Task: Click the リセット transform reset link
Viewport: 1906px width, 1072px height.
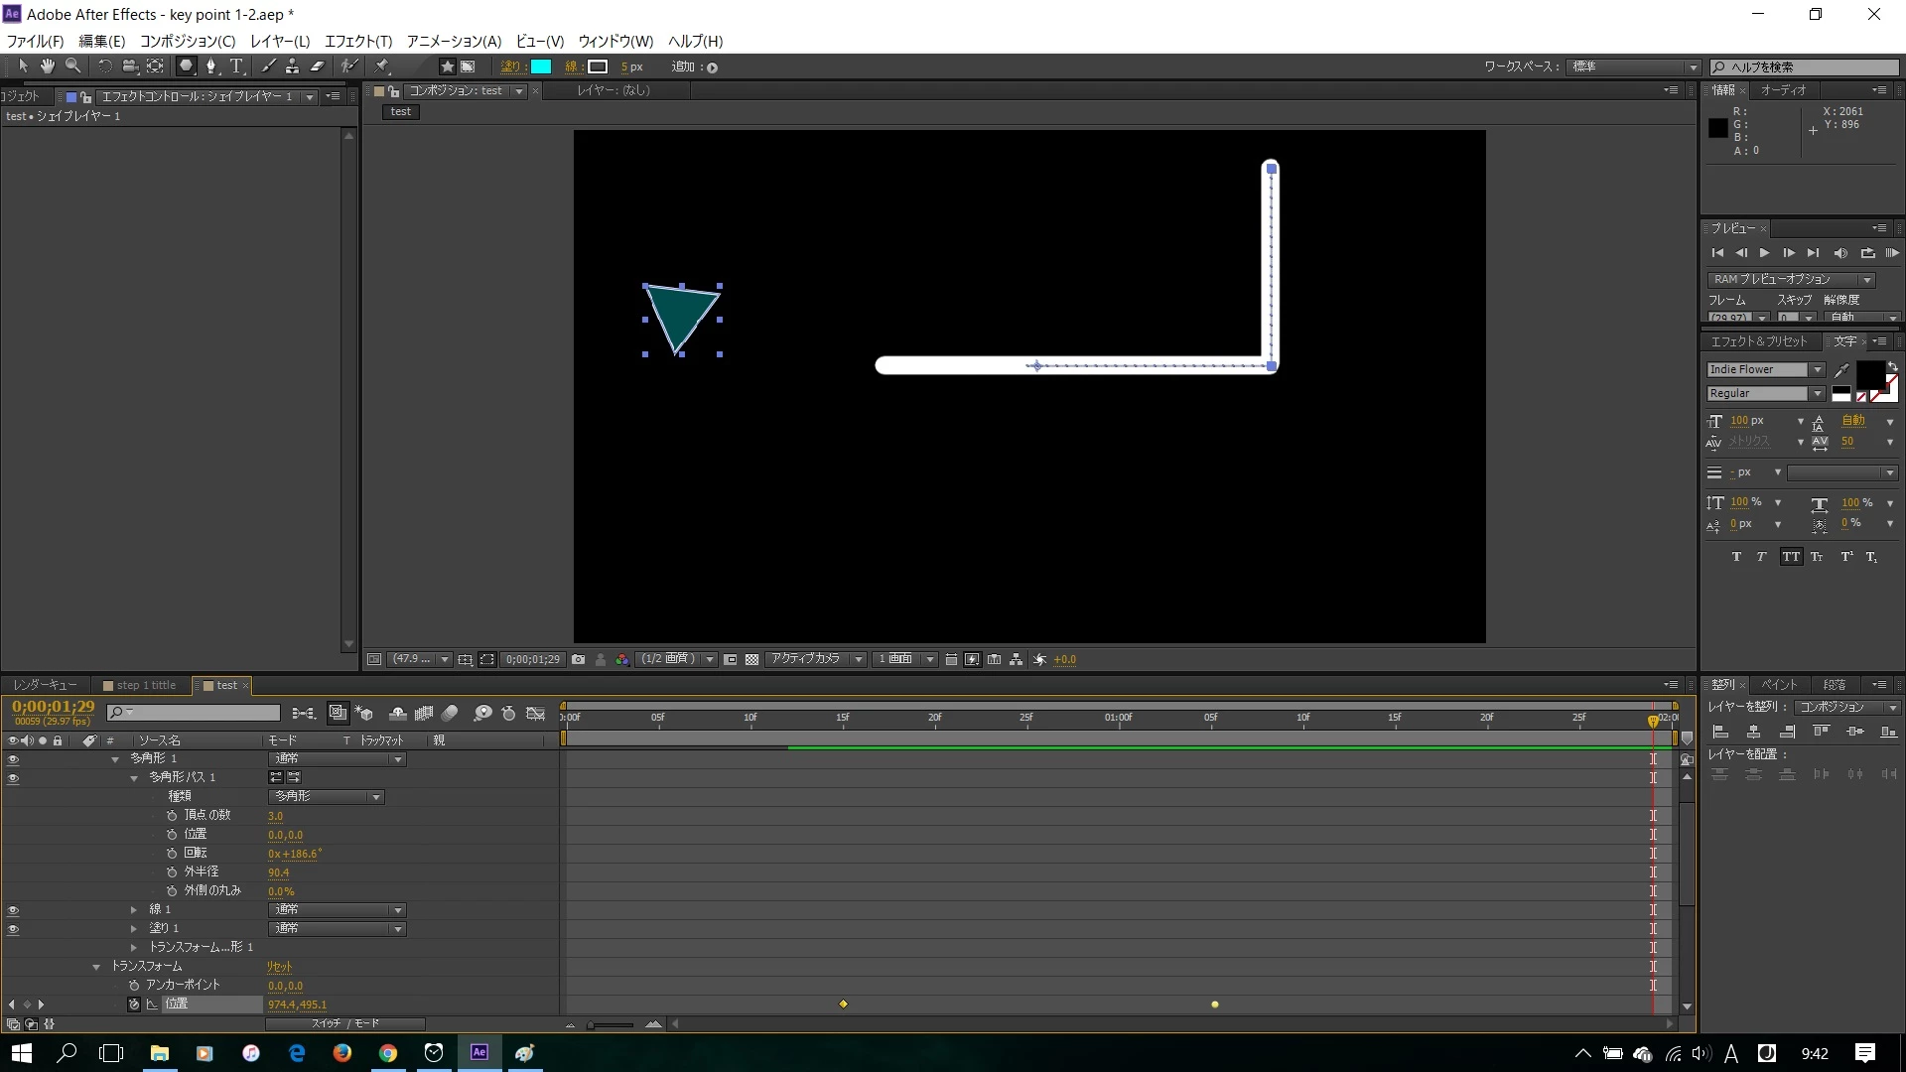Action: pyautogui.click(x=279, y=967)
